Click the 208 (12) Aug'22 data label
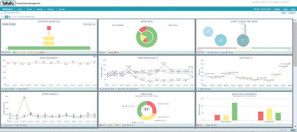The height and width of the screenshot is (132, 297). [164, 63]
